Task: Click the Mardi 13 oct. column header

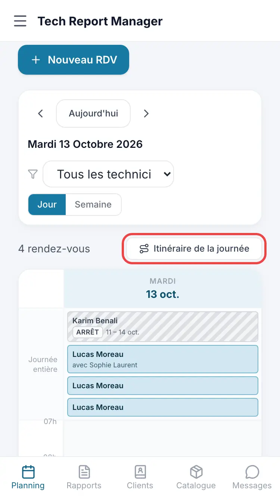Action: (163, 289)
